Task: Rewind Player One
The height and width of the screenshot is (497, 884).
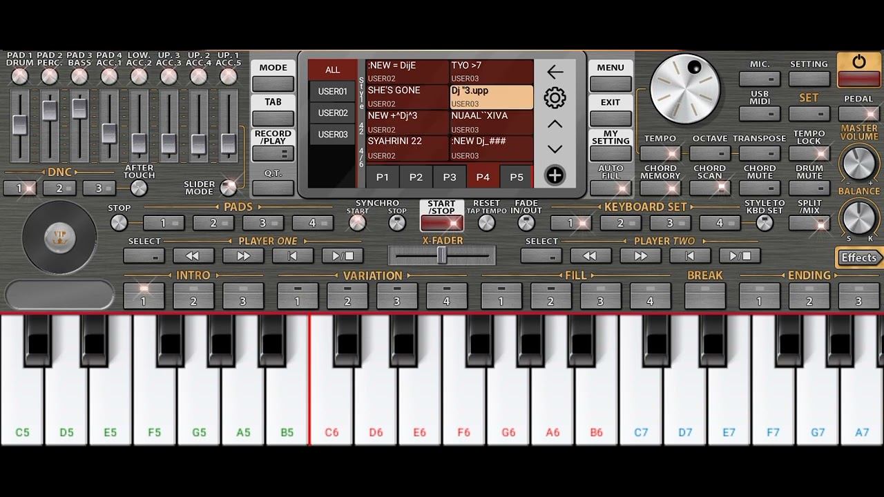Action: 193,256
